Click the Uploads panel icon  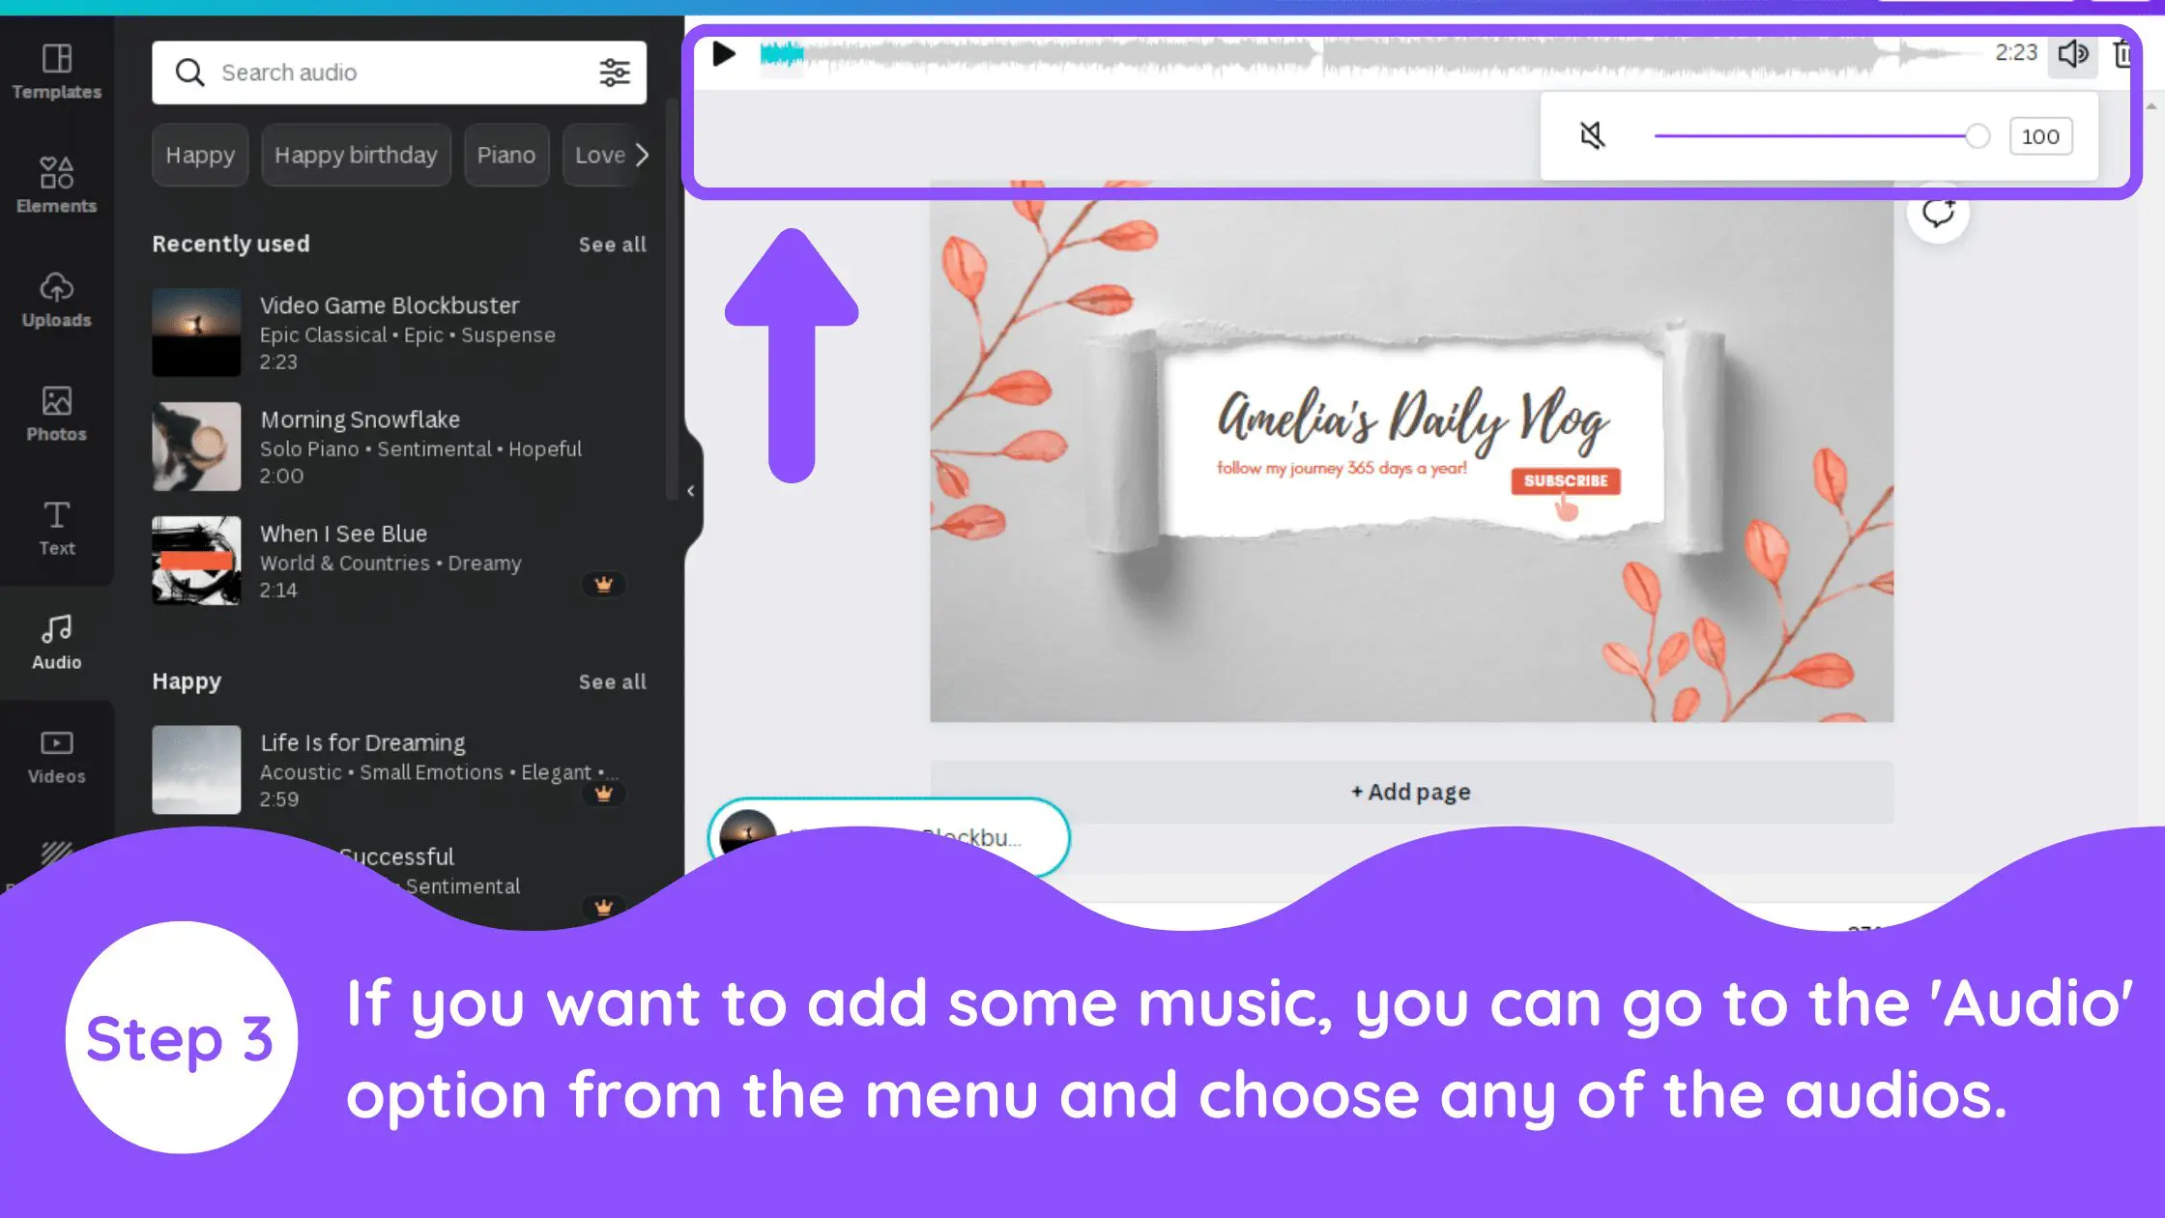coord(56,296)
